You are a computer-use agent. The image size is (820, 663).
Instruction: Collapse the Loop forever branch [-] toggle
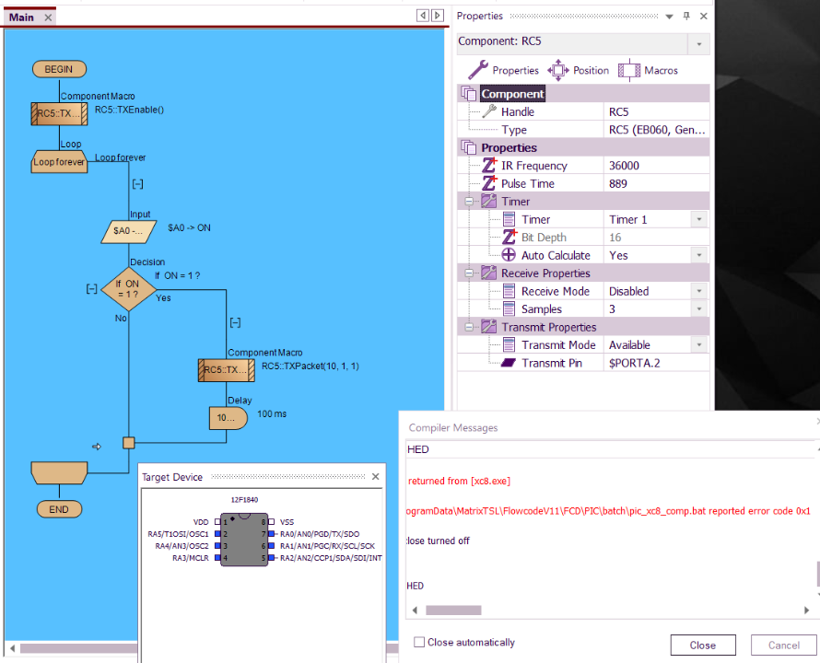coord(137,183)
